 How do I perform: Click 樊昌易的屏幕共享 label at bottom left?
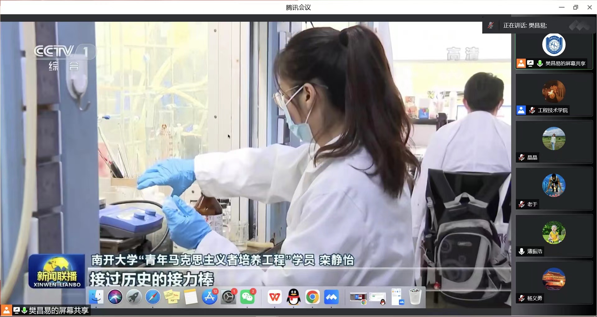(x=59, y=310)
